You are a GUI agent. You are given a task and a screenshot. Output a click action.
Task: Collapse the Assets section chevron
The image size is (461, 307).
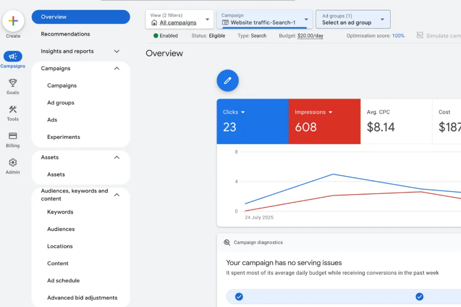coord(117,157)
